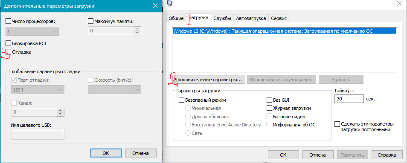This screenshot has width=407, height=163.
Task: Click the Дополнительные параметры button
Action: [x=208, y=80]
